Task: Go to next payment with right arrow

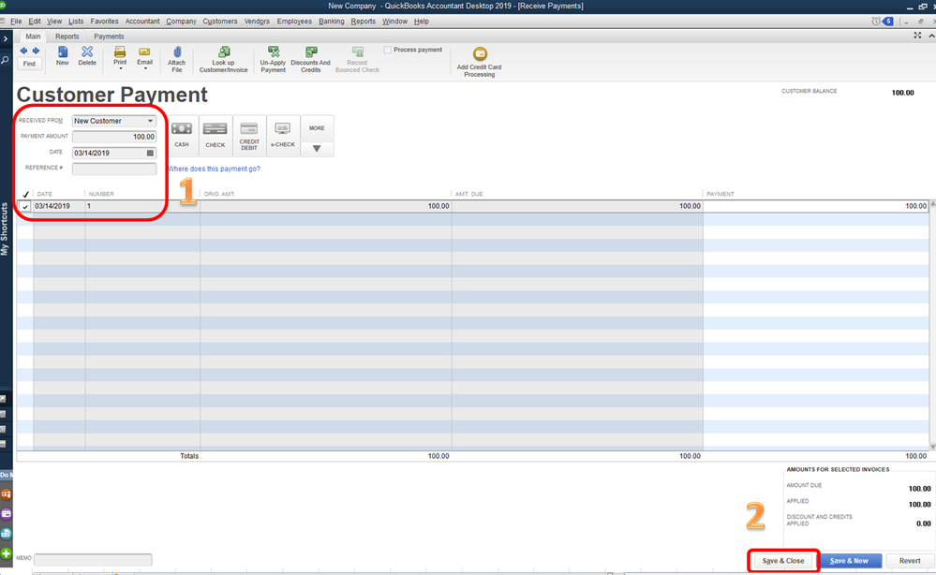Action: click(x=36, y=51)
